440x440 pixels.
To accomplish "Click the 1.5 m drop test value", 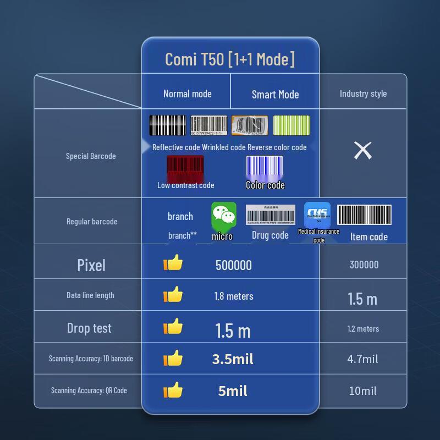I will (233, 331).
